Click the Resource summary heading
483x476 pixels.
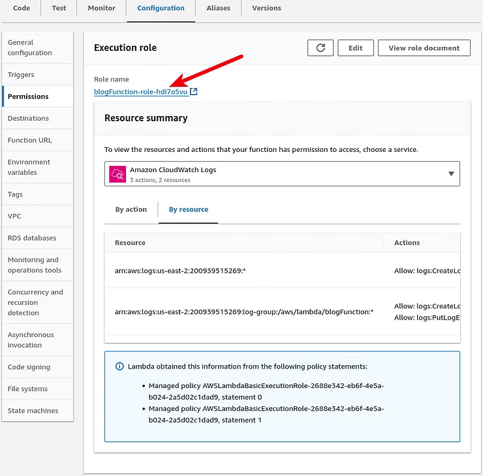pyautogui.click(x=146, y=118)
